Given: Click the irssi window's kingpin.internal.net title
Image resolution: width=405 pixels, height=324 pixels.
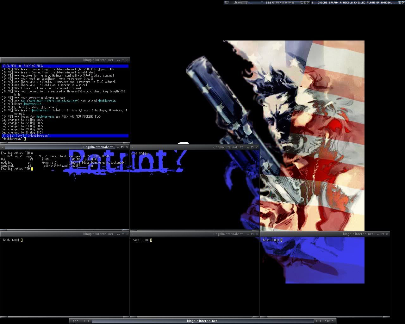Looking at the screenshot, I should (98, 60).
